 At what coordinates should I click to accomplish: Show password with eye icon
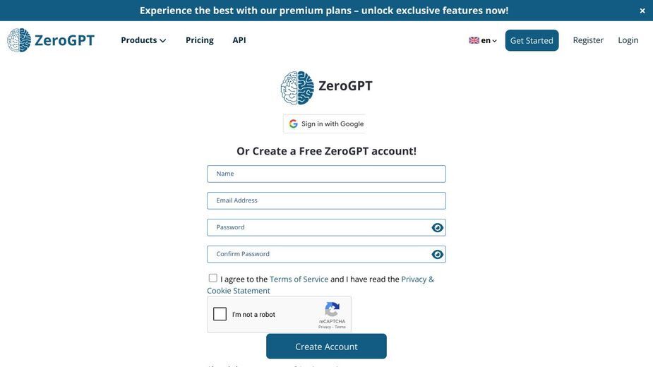click(437, 227)
